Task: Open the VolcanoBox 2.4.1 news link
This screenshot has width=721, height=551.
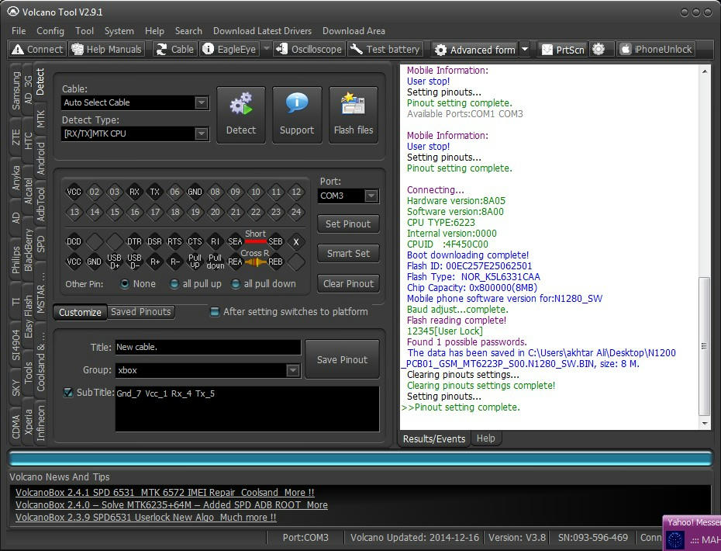Action: click(164, 493)
